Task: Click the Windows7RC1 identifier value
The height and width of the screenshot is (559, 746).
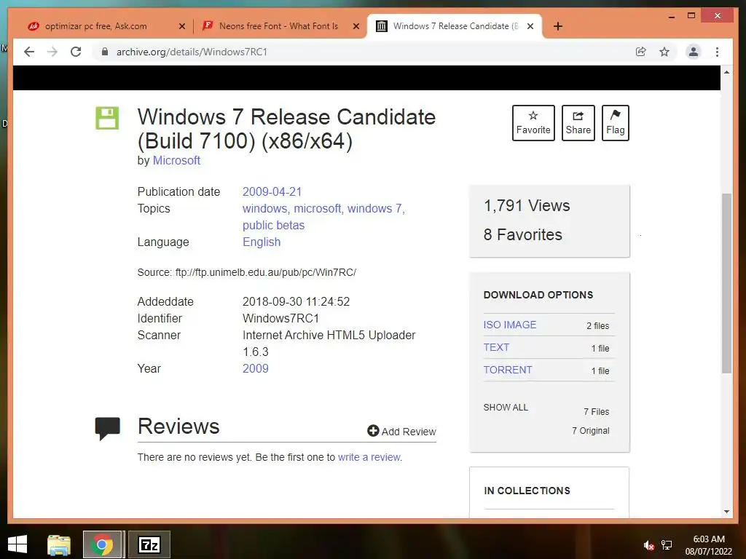Action: (x=280, y=318)
